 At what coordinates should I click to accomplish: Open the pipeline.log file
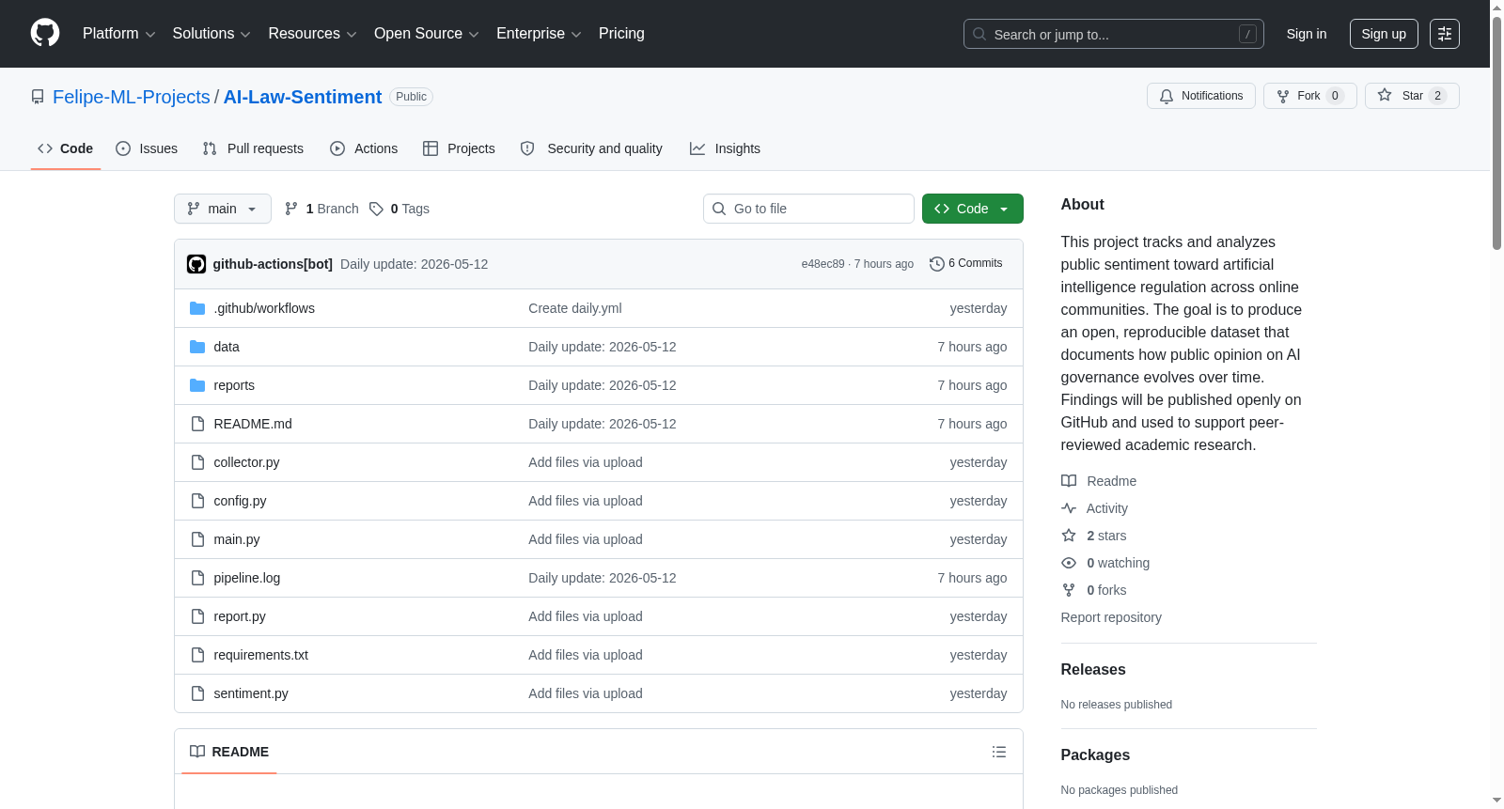coord(247,578)
